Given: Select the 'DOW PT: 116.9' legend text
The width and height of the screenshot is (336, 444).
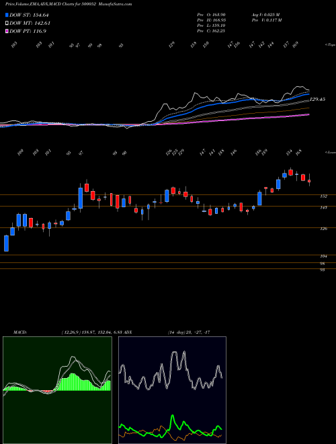Looking at the screenshot, I should 28,31.
